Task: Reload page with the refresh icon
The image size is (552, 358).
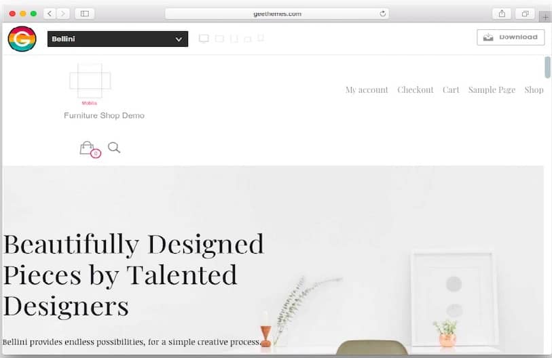Action: [383, 14]
